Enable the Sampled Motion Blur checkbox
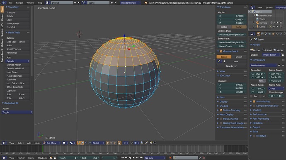 point(254,106)
